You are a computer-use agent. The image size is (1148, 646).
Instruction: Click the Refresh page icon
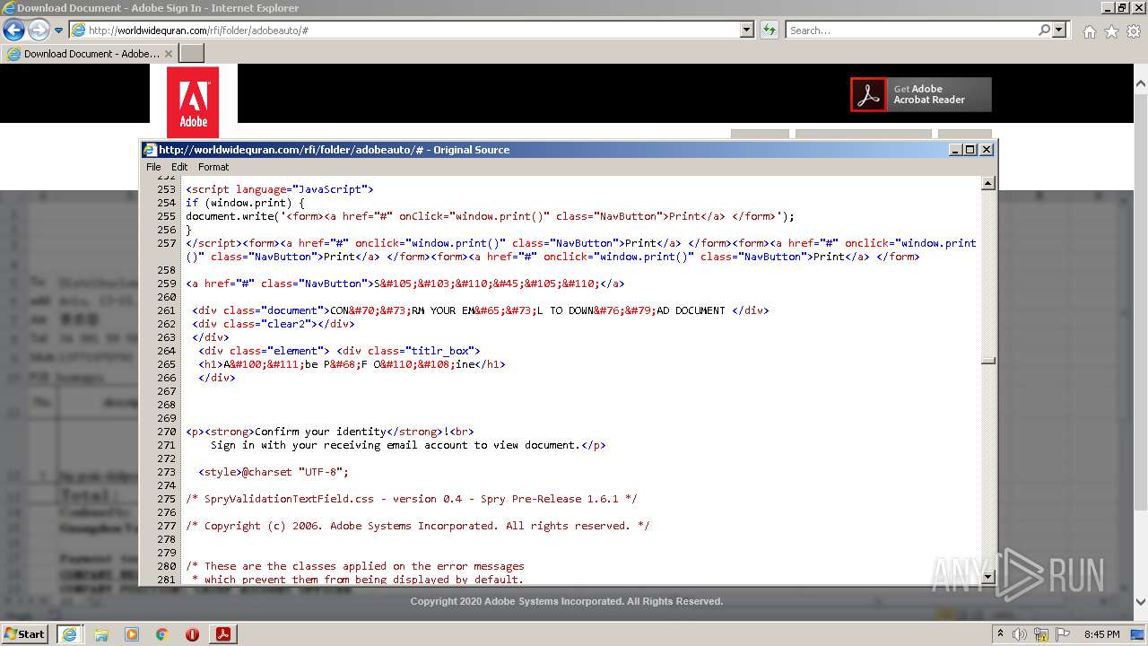coord(769,30)
